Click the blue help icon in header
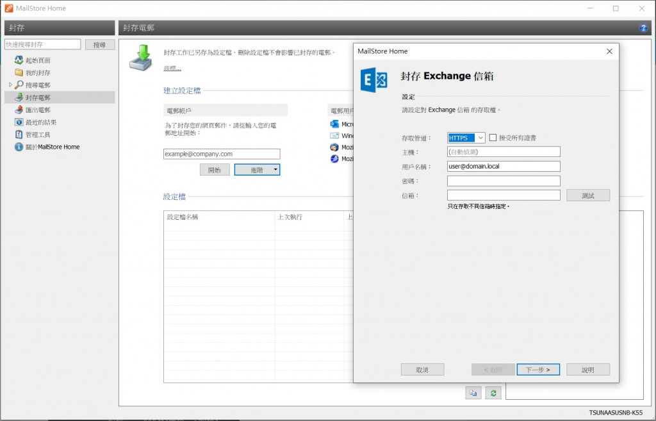This screenshot has height=421, width=656. coord(643,28)
